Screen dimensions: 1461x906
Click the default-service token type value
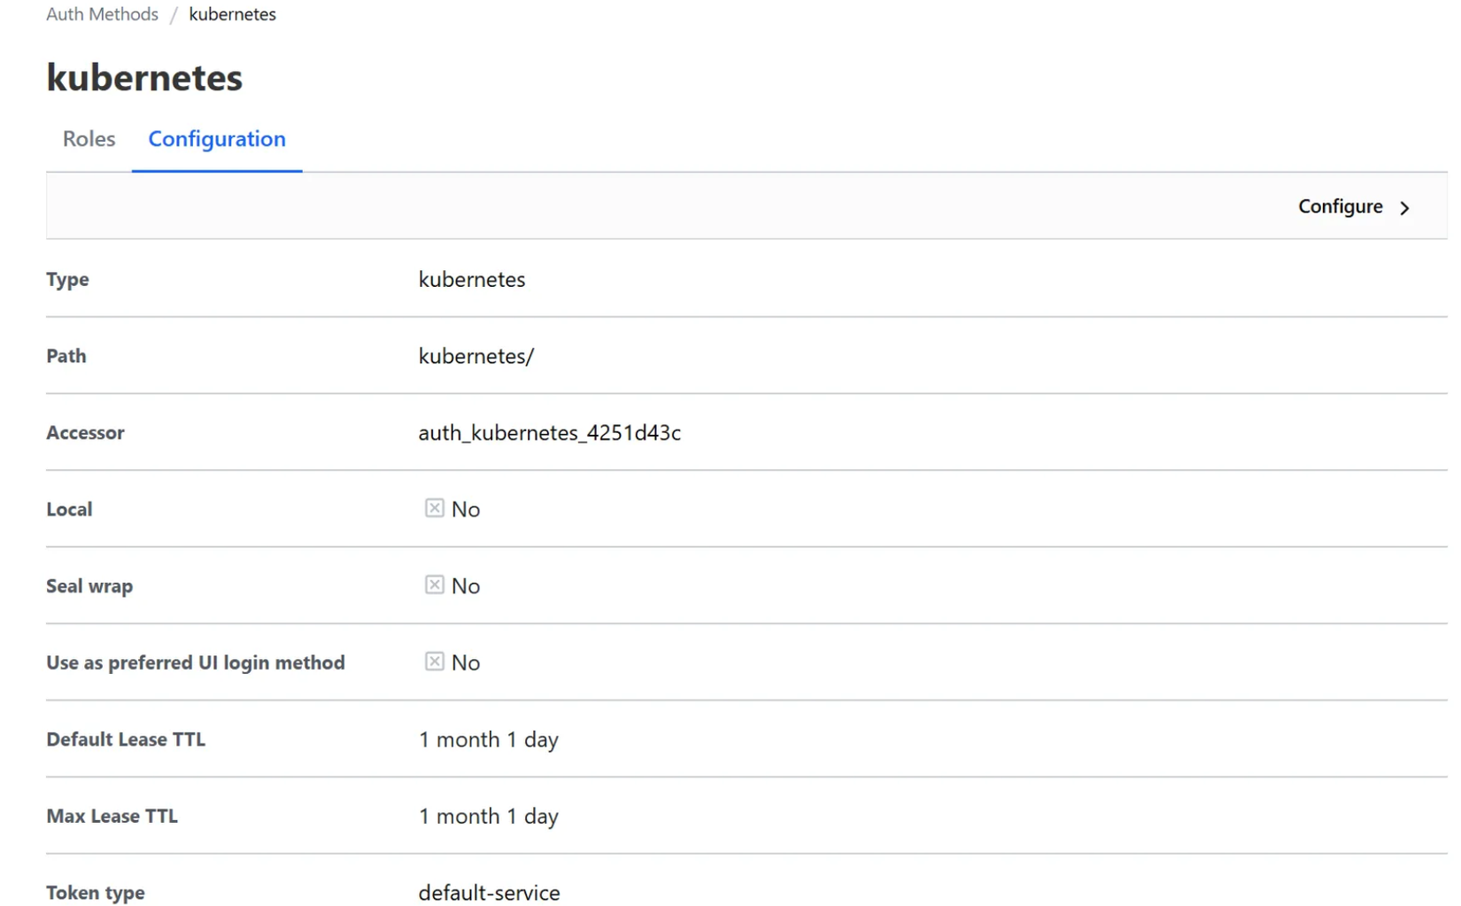(x=489, y=893)
